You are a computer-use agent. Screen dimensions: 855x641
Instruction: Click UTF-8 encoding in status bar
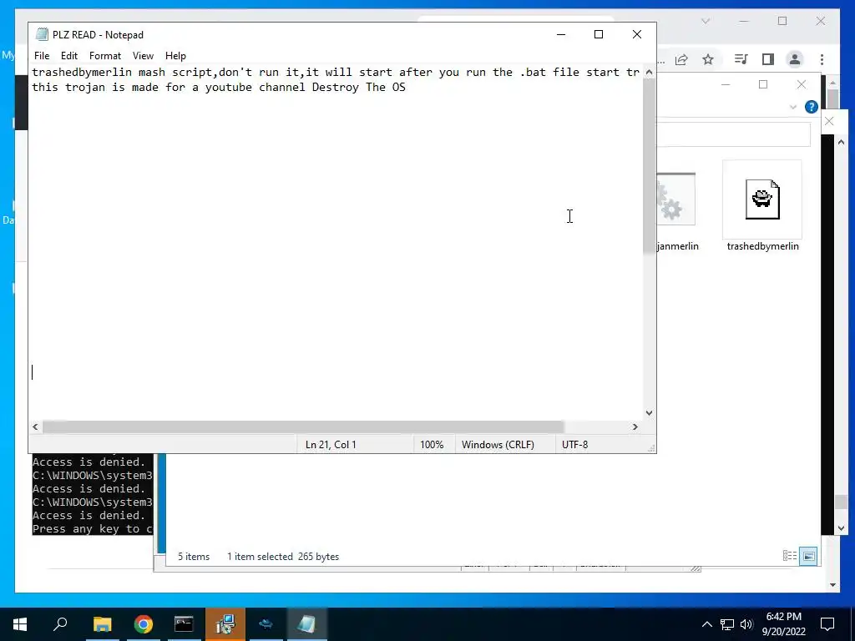pyautogui.click(x=574, y=444)
